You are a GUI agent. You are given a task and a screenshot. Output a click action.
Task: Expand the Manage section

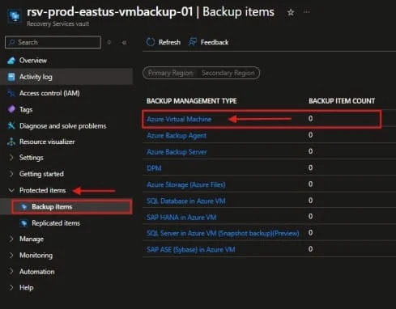(11, 239)
